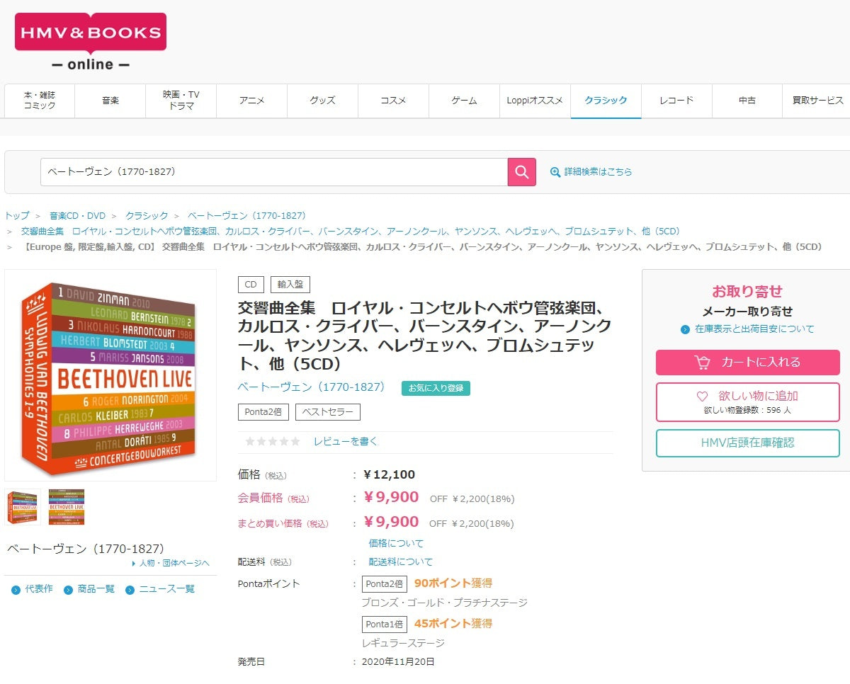Open 商品一覧 link
Screen dimensions: 850x684
tap(96, 589)
